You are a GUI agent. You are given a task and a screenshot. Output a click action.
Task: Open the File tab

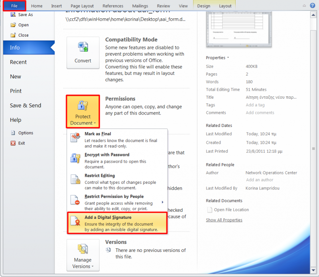(x=14, y=6)
